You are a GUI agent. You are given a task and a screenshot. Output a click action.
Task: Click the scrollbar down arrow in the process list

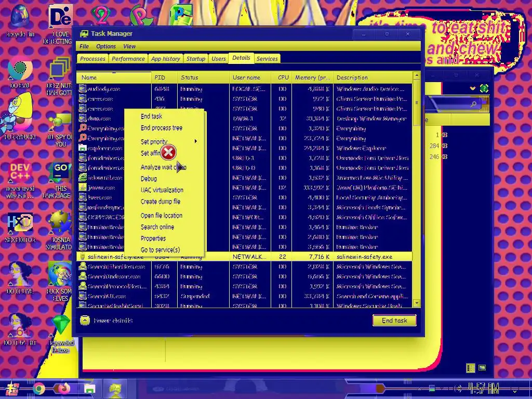click(417, 303)
